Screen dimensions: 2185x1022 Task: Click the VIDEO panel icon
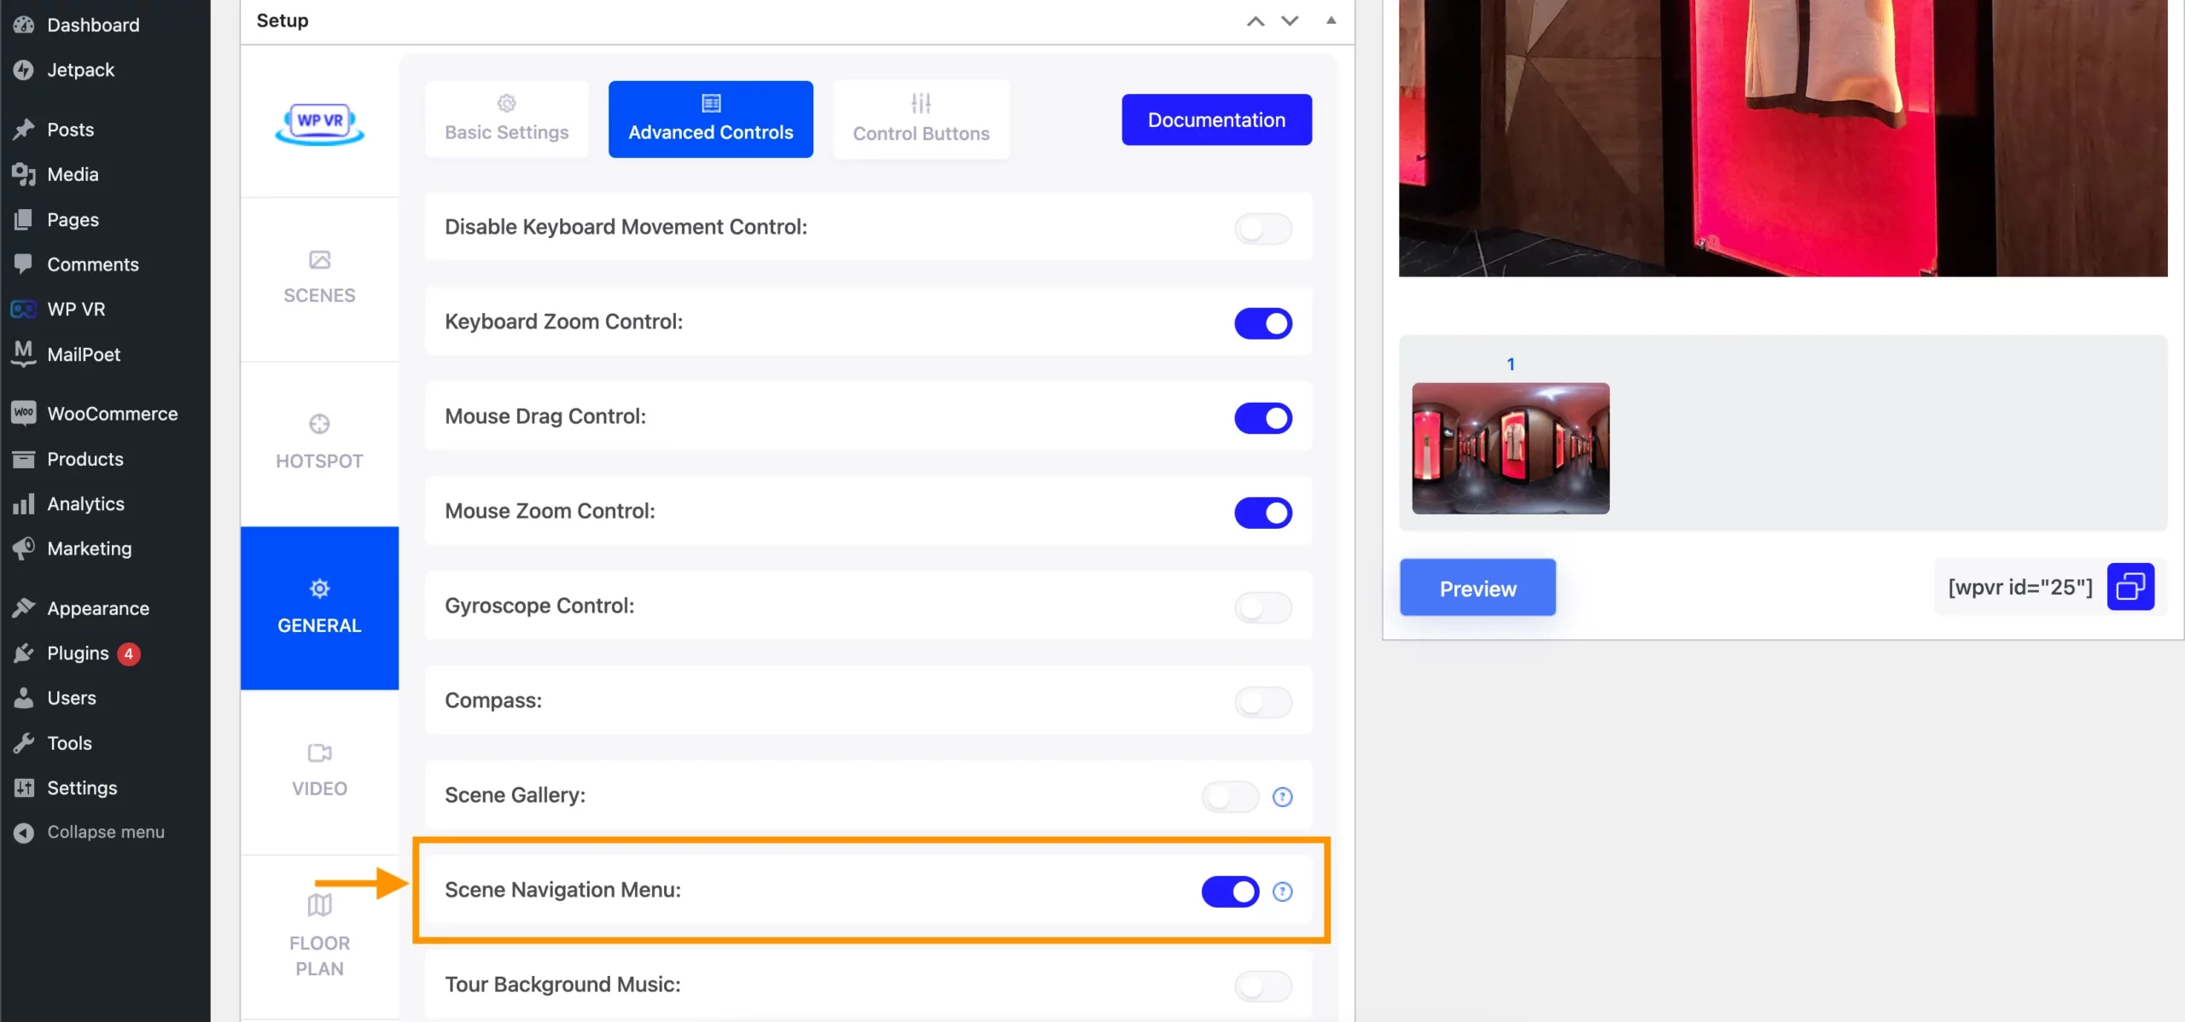coord(319,769)
